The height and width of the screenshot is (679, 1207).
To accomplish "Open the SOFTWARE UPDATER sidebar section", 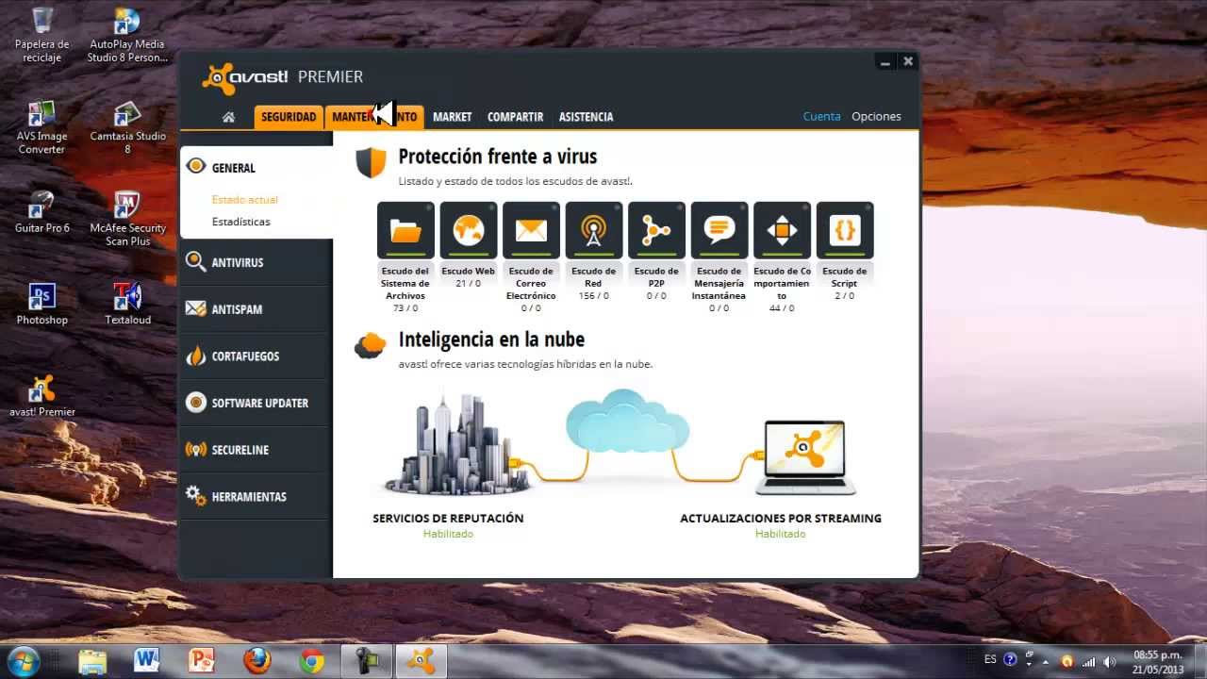I will tap(256, 403).
